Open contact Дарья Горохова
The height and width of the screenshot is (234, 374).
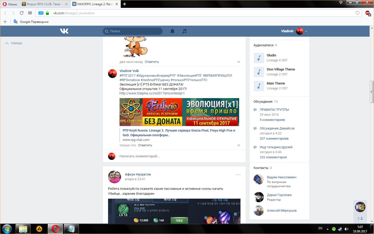click(x=279, y=195)
